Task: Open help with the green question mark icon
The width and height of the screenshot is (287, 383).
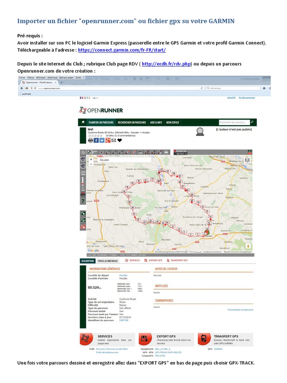Action: [83, 201]
